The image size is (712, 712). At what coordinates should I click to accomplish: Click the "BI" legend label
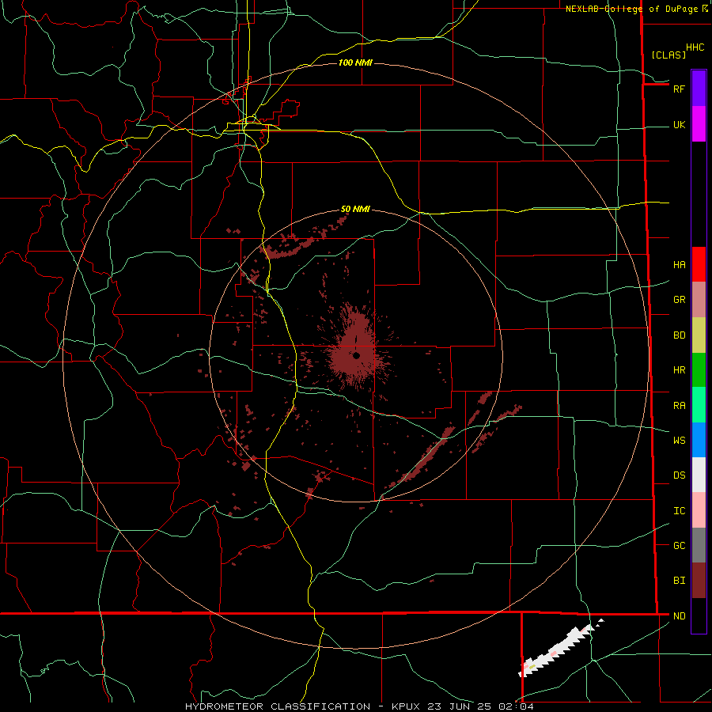point(679,581)
